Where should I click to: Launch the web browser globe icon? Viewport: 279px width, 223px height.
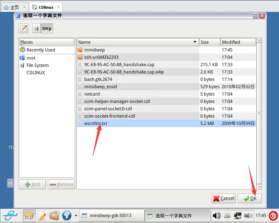[x=66, y=216]
